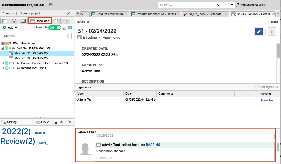Revoke Admin Test's signature

(267, 100)
